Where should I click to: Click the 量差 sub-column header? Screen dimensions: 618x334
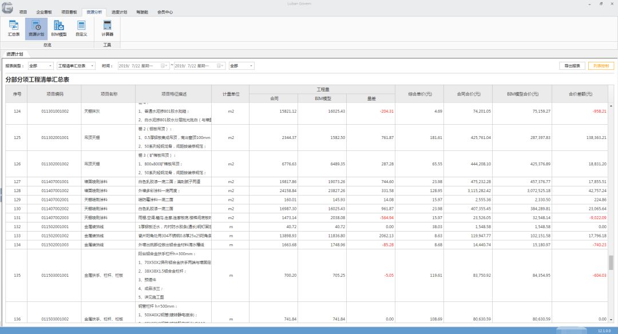[x=371, y=98]
